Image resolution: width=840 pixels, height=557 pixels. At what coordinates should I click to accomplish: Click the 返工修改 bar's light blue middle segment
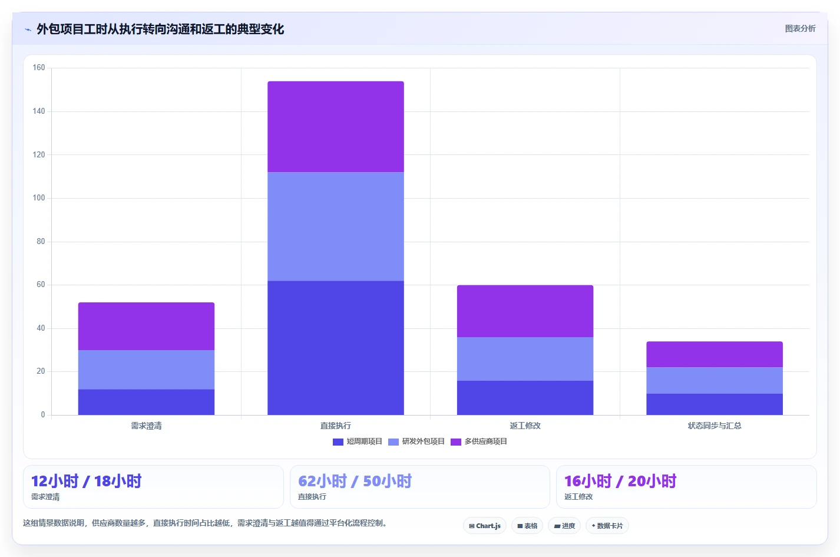[525, 359]
